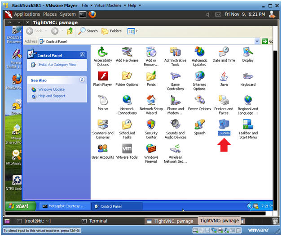
Task: Open Phone and Modem icon
Action: 175,105
